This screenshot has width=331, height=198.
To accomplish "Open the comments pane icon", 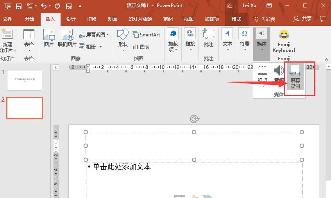I will 323,19.
